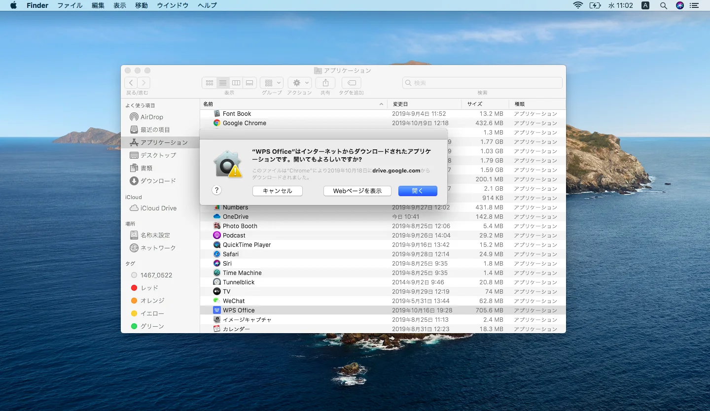Click the 開く button in dialog
This screenshot has height=411, width=710.
point(418,191)
